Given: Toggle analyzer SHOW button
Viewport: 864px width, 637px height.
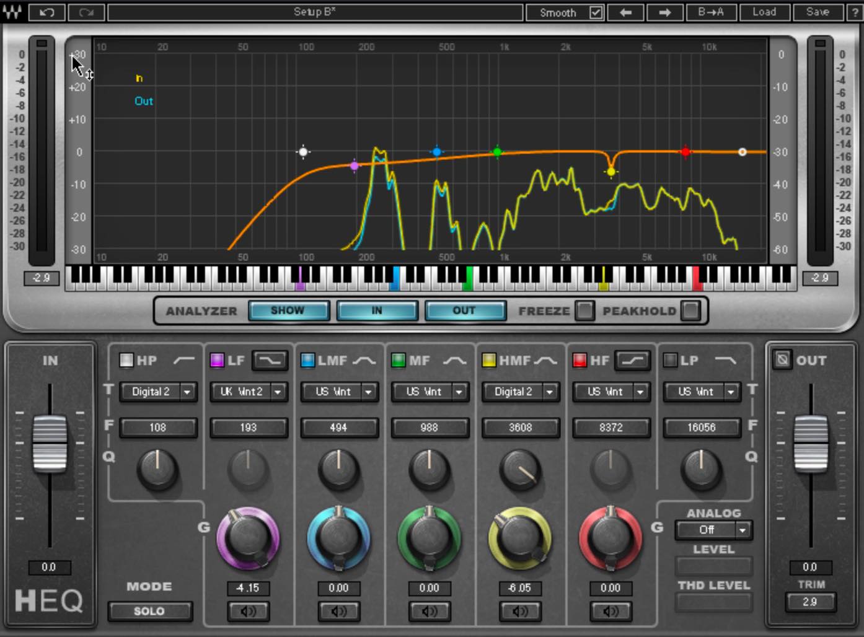Looking at the screenshot, I should coord(288,310).
